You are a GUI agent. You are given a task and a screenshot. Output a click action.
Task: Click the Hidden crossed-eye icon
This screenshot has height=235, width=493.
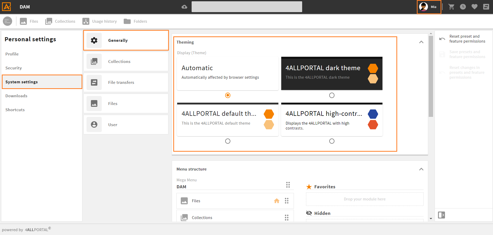(309, 213)
